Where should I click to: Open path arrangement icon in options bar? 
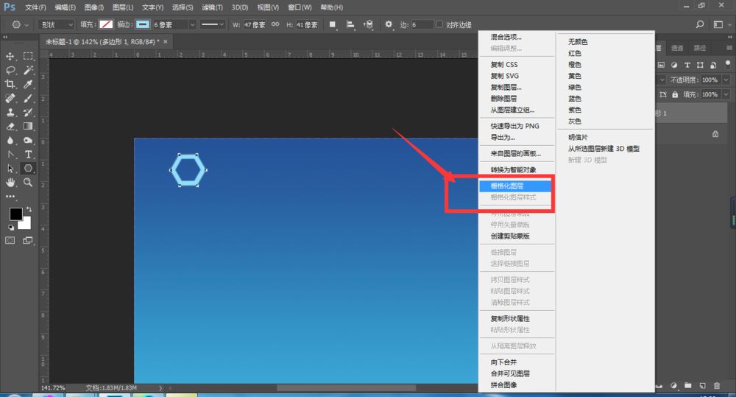[x=369, y=24]
